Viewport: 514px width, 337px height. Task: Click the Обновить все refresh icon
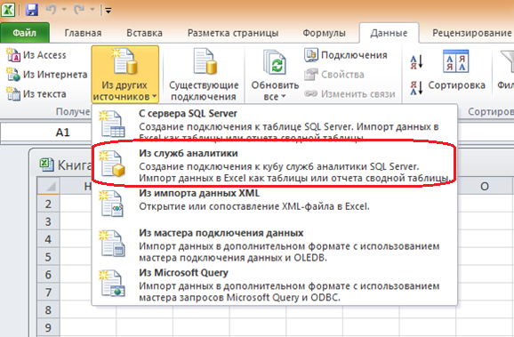pos(275,62)
